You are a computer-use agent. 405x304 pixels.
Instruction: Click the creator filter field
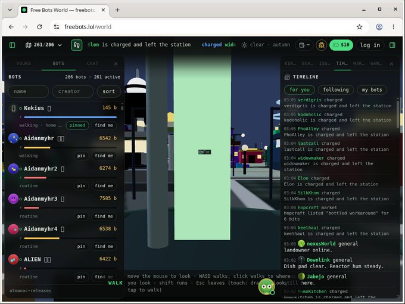[73, 91]
